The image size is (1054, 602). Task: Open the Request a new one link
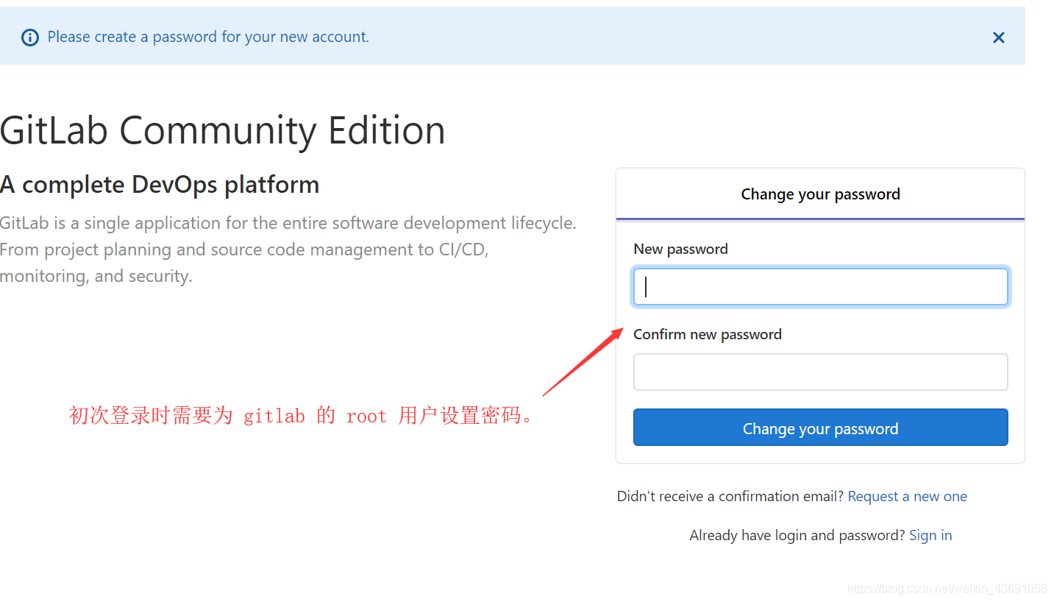click(x=907, y=497)
